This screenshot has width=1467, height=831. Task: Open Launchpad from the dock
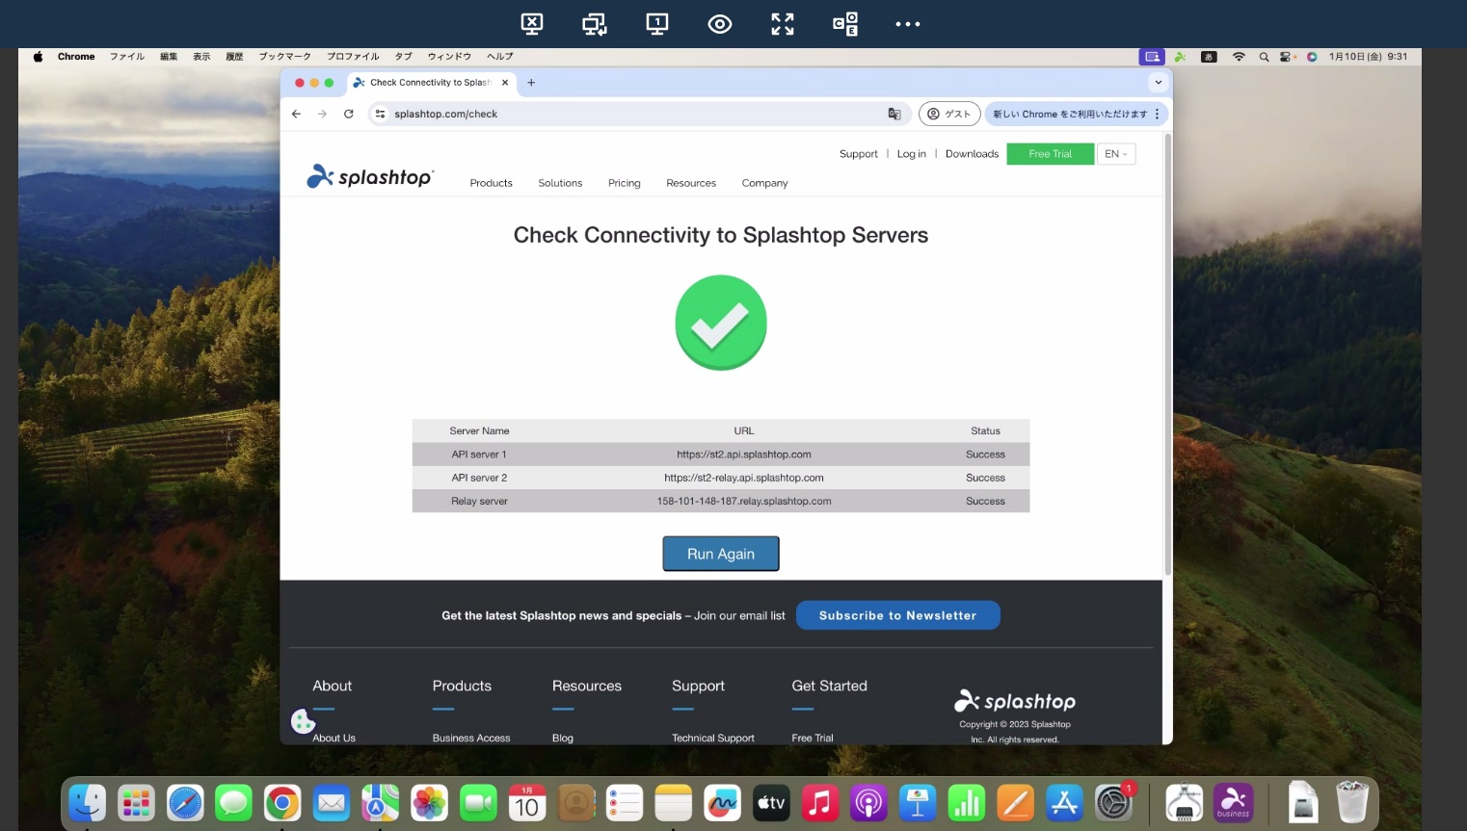point(136,802)
